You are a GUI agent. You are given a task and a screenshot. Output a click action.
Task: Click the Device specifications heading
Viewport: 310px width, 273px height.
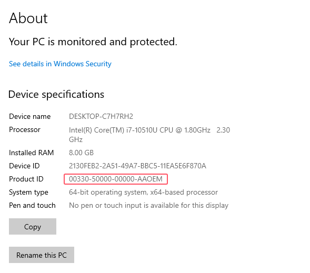point(56,94)
